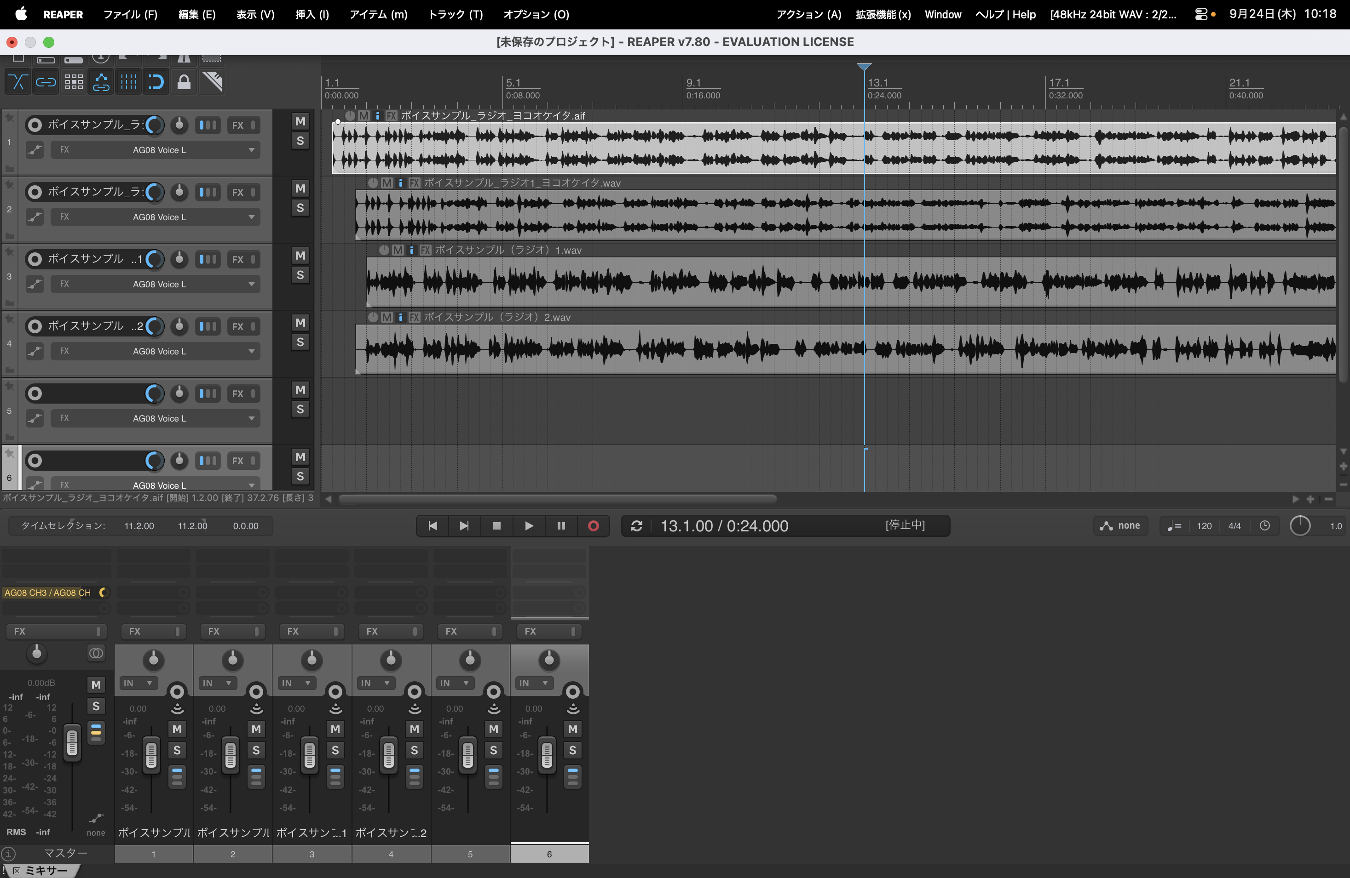Toggle record arm on mixer channel 6
The image size is (1350, 878).
[x=573, y=691]
